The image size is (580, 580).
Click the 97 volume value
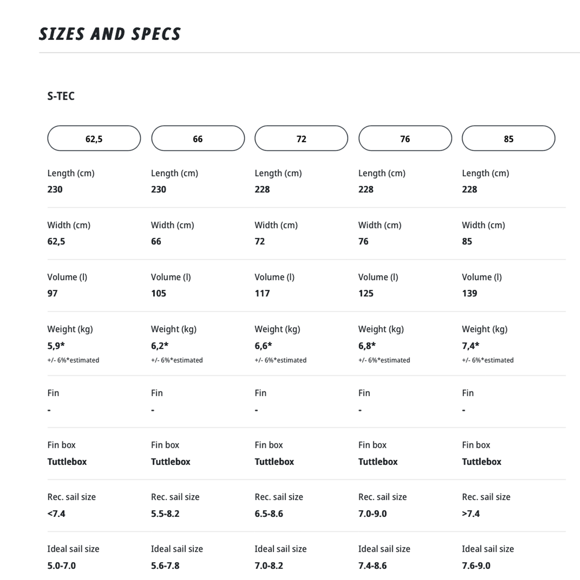click(52, 293)
